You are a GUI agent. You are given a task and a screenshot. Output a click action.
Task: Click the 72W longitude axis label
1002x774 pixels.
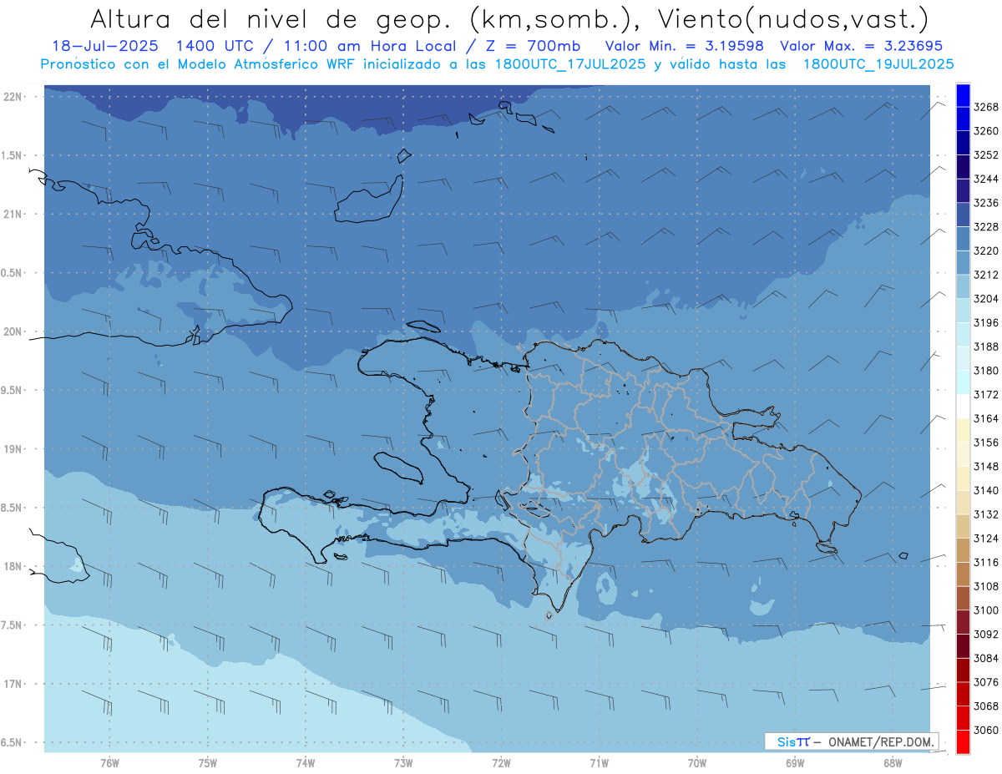pyautogui.click(x=501, y=762)
